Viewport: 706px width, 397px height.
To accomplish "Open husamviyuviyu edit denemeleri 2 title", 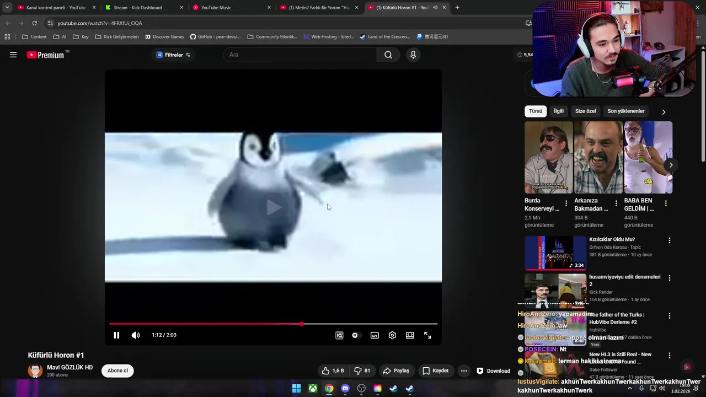I will 624,280.
